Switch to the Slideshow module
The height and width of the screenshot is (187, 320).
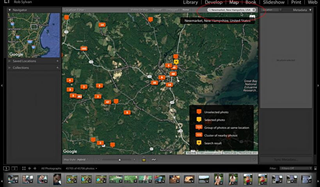click(x=274, y=2)
